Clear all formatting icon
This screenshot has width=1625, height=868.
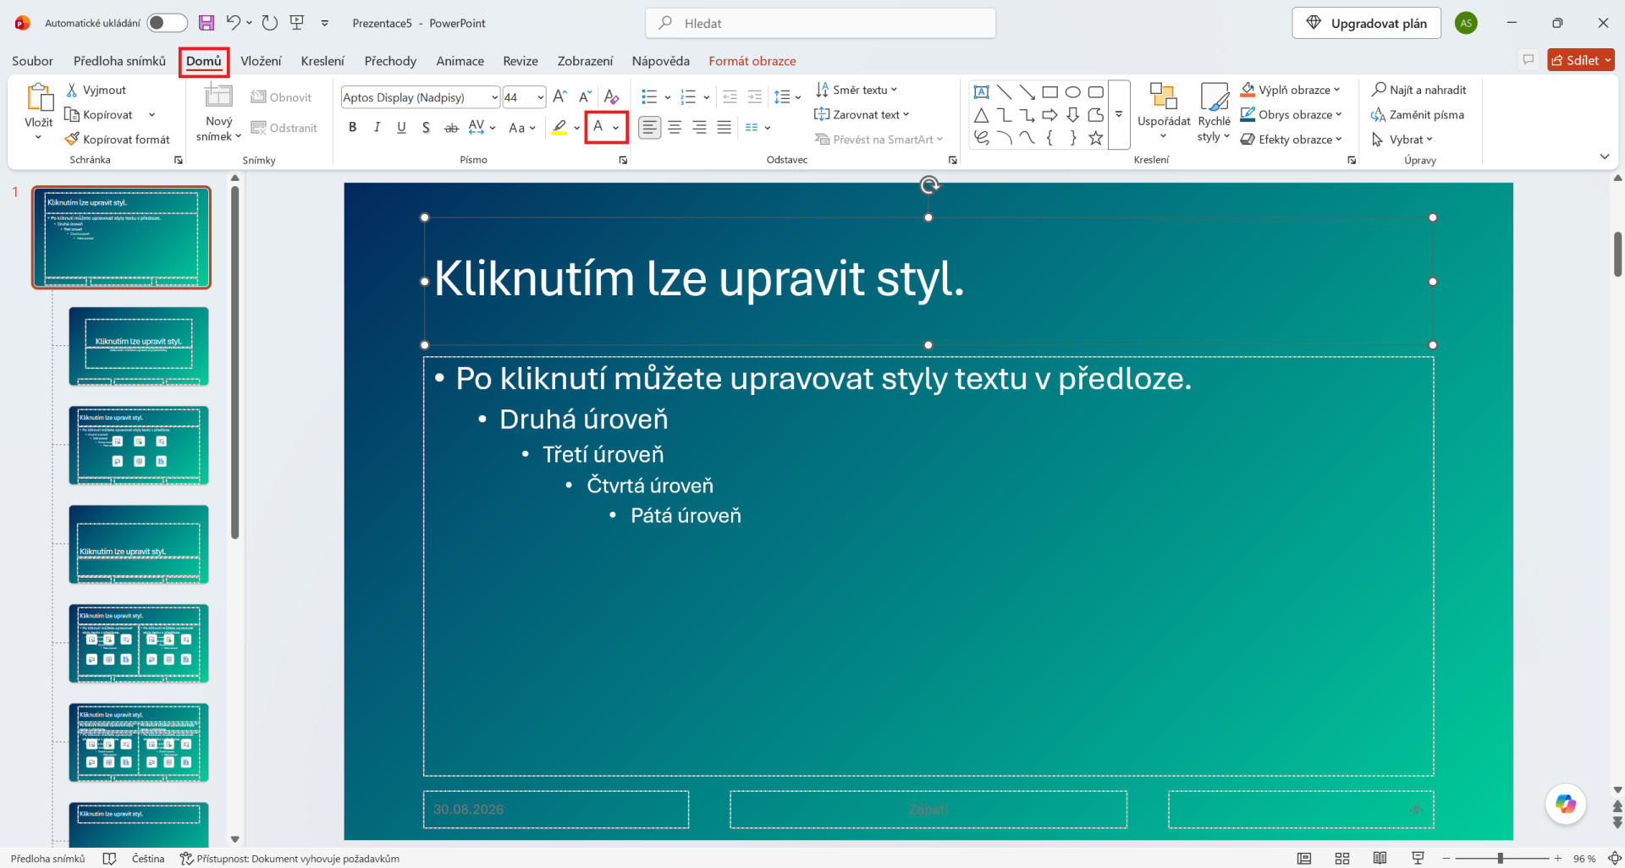[611, 97]
